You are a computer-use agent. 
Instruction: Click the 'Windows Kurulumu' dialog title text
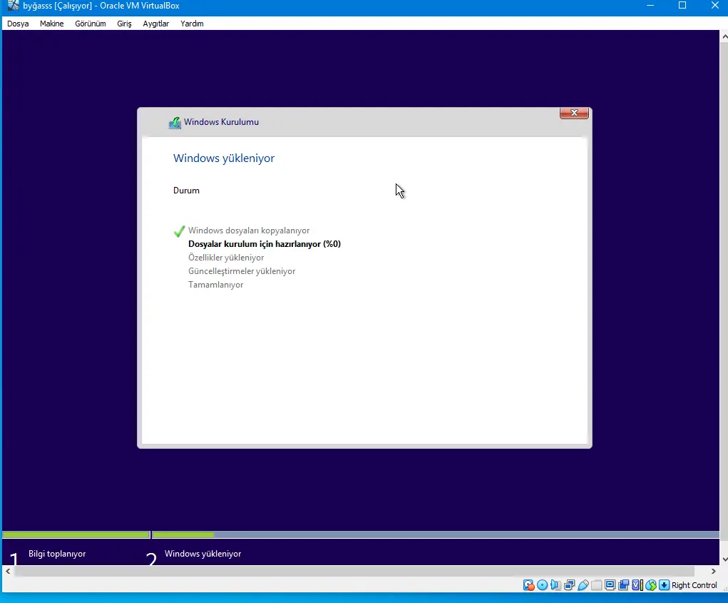(222, 122)
